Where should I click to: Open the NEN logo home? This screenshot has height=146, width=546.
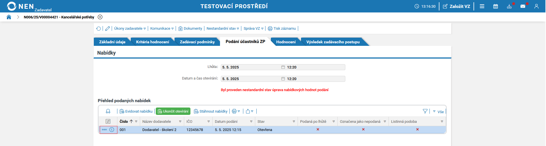[x=29, y=7]
